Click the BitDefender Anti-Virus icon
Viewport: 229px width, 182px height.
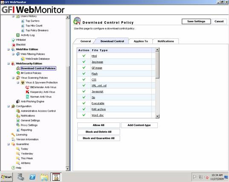[x=27, y=87]
